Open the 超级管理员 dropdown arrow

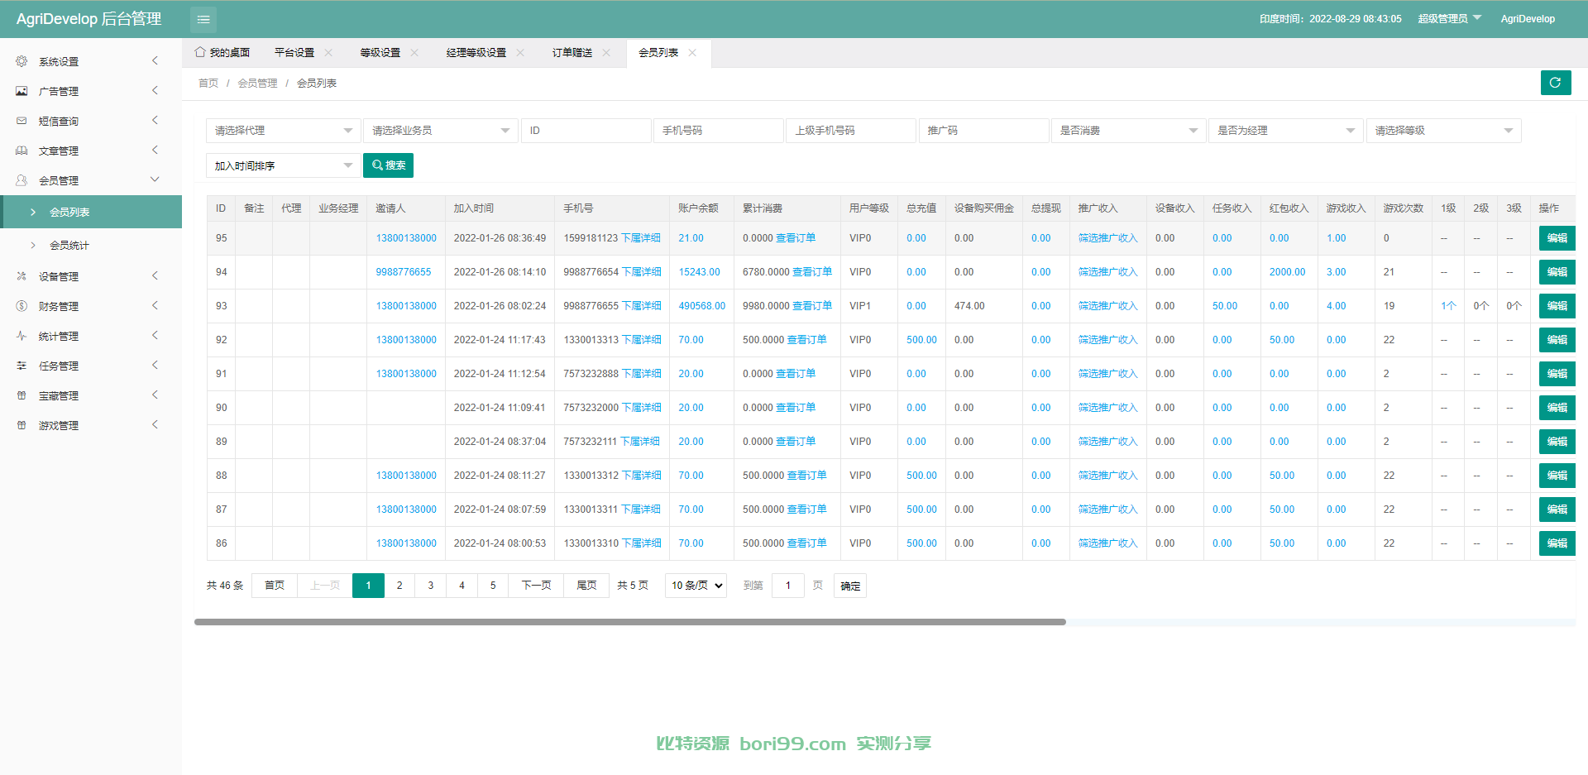[x=1477, y=17]
